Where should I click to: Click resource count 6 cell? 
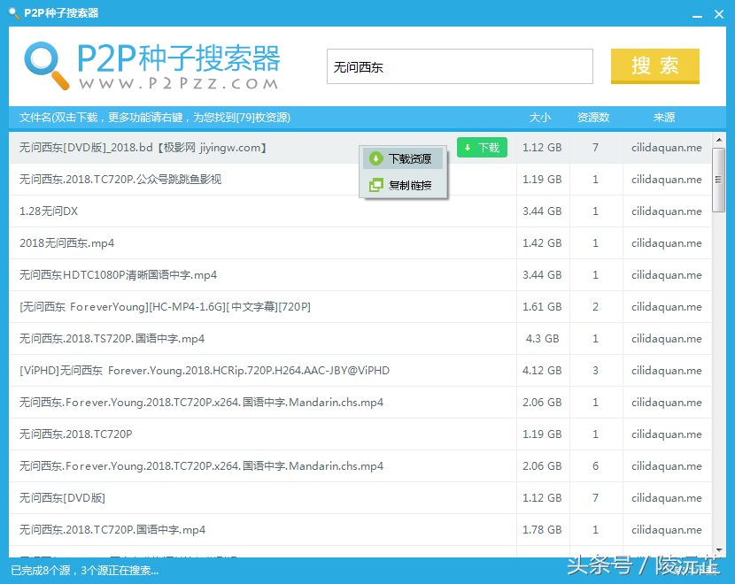595,466
